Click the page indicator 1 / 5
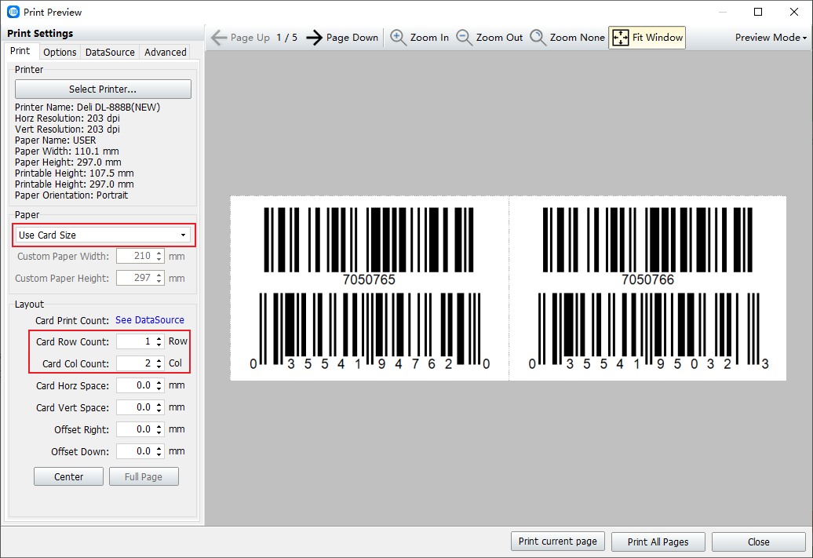The width and height of the screenshot is (813, 558). (286, 38)
